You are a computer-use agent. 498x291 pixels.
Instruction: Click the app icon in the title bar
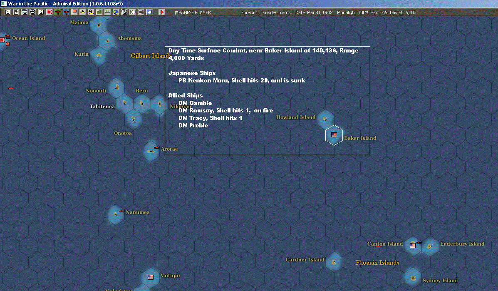(x=3, y=3)
